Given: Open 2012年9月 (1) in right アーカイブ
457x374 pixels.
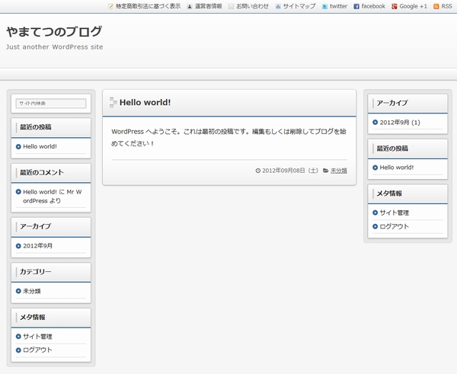Looking at the screenshot, I should point(400,123).
